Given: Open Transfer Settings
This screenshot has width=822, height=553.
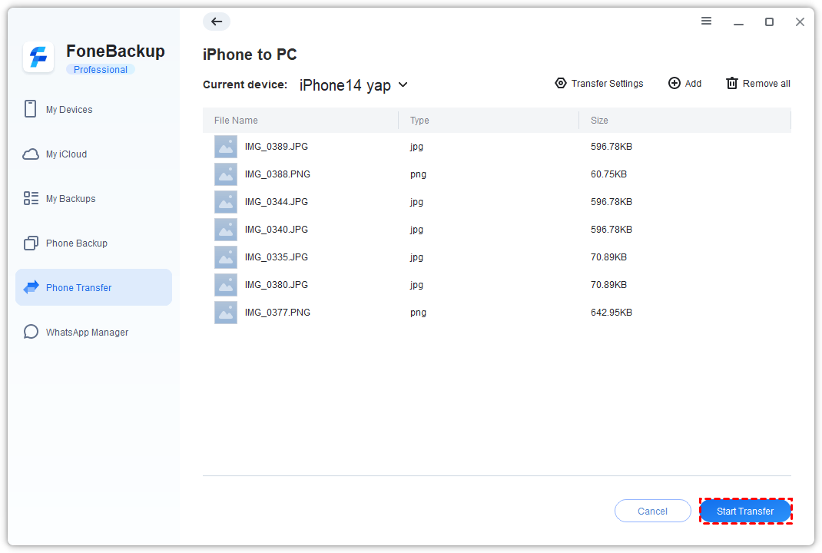Looking at the screenshot, I should [x=599, y=84].
